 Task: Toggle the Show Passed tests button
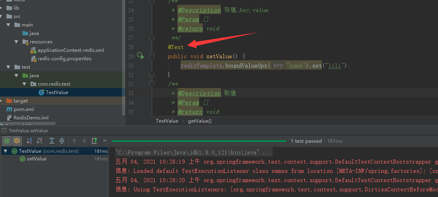click(x=7, y=141)
